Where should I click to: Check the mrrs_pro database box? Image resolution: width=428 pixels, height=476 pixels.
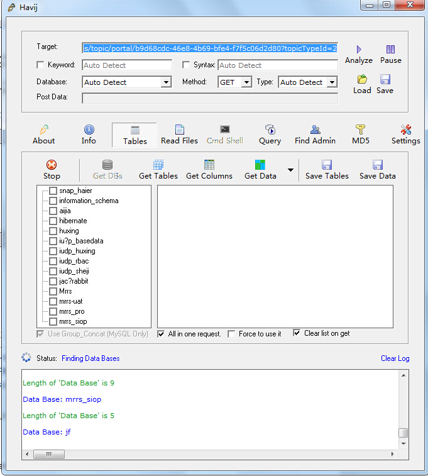pos(53,311)
